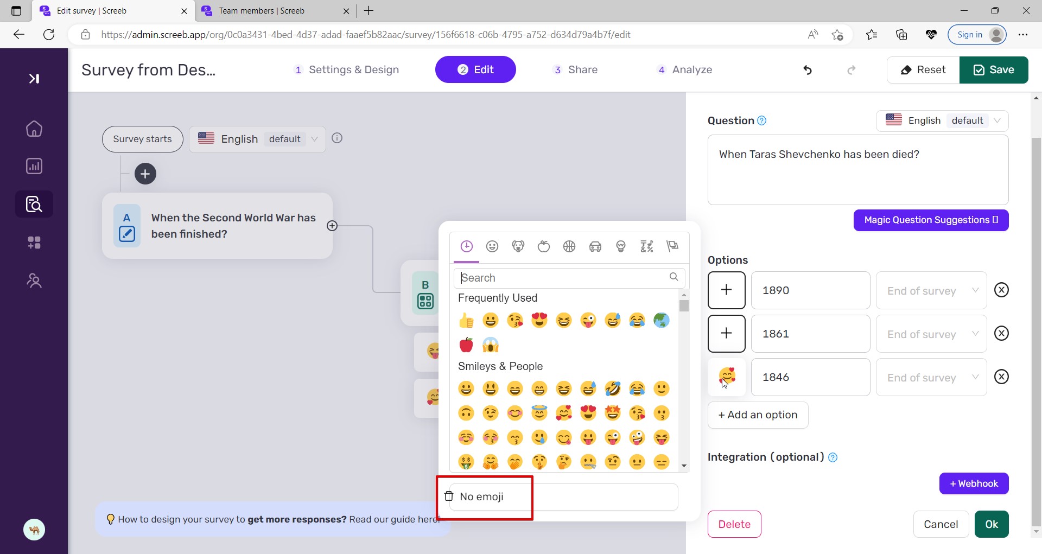This screenshot has height=554, width=1042.
Task: Open the analytics chart icon in the sidebar
Action: (34, 166)
